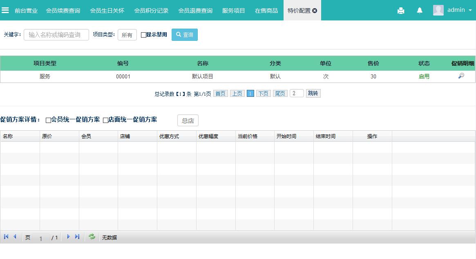Go to previous page in grid pager
This screenshot has width=476, height=259.
click(x=15, y=237)
